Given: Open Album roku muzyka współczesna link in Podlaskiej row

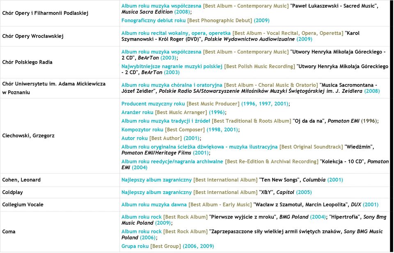Looking at the screenshot, I should [161, 6].
